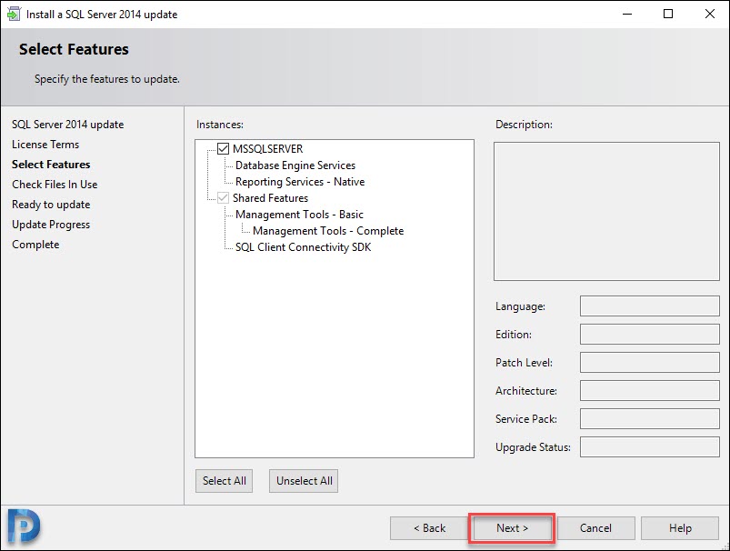
Task: Go back with the Back button
Action: [429, 528]
